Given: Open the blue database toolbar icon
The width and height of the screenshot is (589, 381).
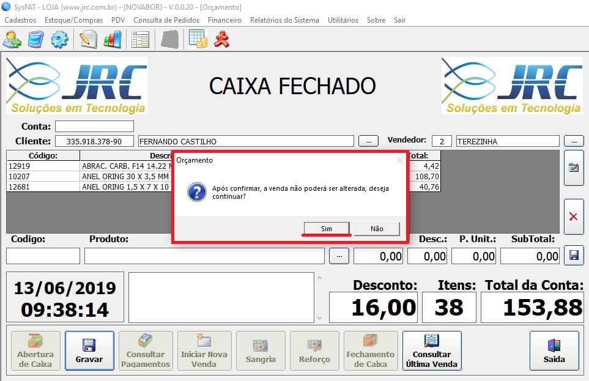Looking at the screenshot, I should (35, 39).
